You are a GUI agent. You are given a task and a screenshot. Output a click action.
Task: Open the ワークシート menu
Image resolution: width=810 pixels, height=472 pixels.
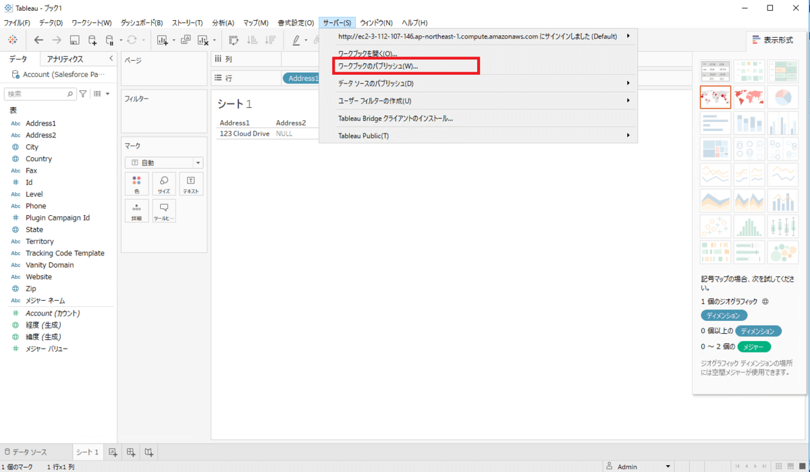coord(91,23)
